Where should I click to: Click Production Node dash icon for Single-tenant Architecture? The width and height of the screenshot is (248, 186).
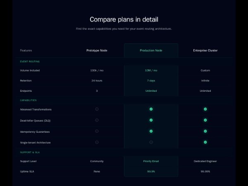pos(151,142)
